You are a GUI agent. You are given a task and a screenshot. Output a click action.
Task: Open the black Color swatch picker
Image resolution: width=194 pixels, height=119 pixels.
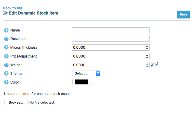(x=82, y=82)
